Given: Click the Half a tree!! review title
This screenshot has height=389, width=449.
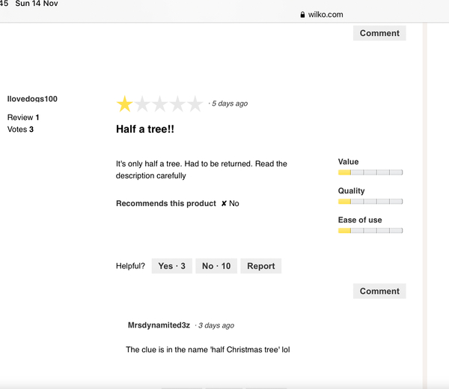Looking at the screenshot, I should (x=145, y=129).
